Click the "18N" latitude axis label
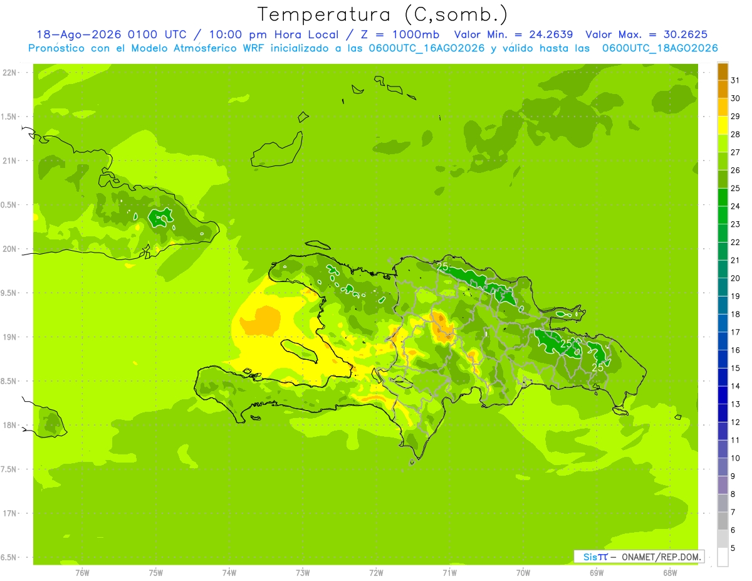 [x=10, y=426]
